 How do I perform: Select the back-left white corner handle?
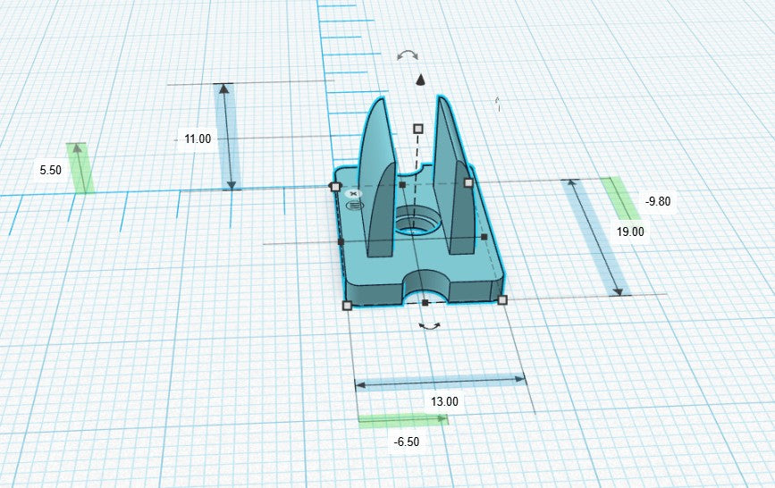[335, 187]
